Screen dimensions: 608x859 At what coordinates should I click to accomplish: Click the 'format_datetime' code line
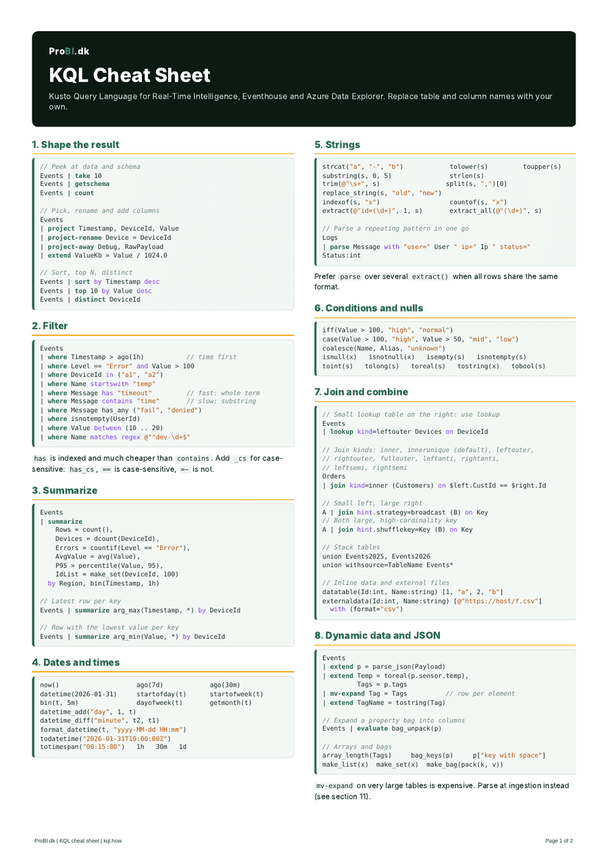[113, 730]
